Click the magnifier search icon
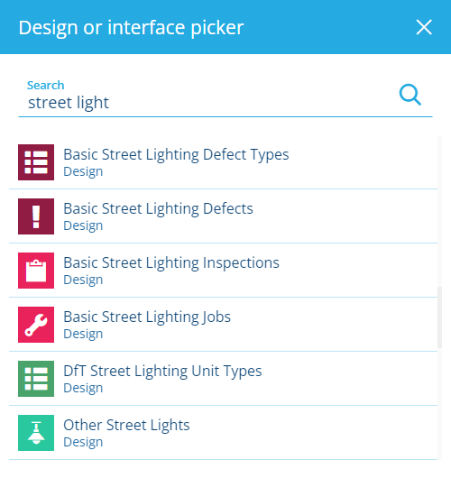Viewport: 451px width, 478px height. tap(410, 95)
